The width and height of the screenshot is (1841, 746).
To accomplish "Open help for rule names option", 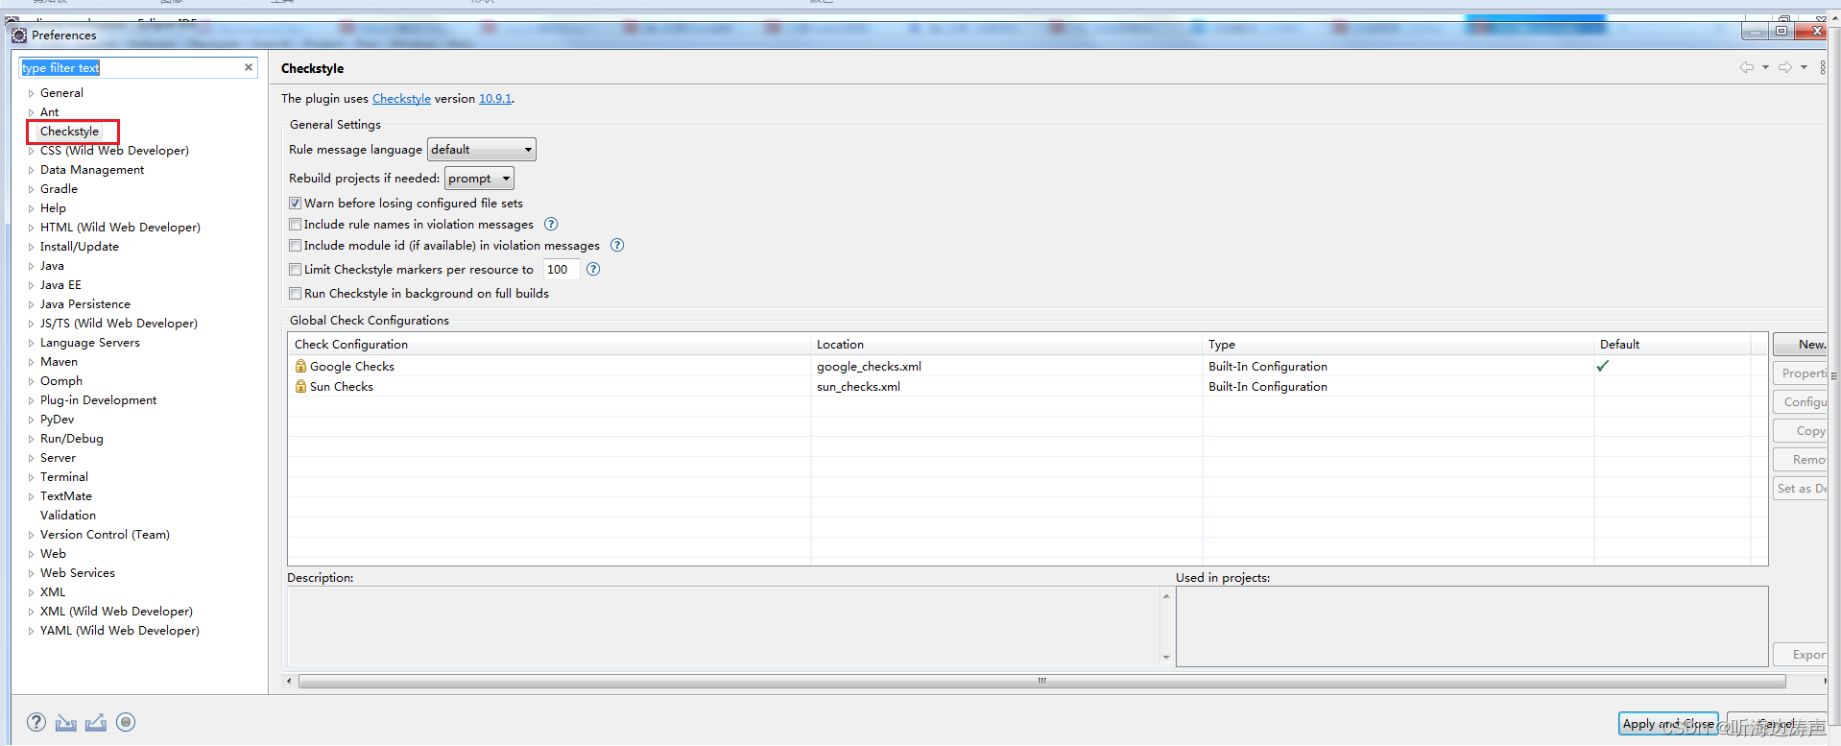I will click(x=551, y=224).
